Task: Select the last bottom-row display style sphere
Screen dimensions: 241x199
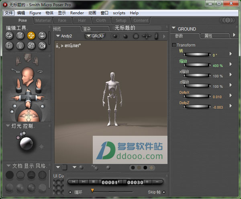Action: (x=42, y=187)
